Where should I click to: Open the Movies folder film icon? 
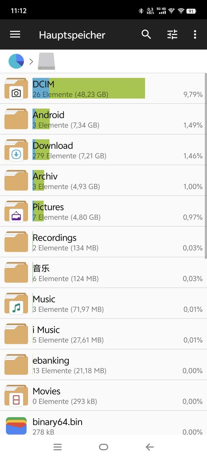coord(16,396)
